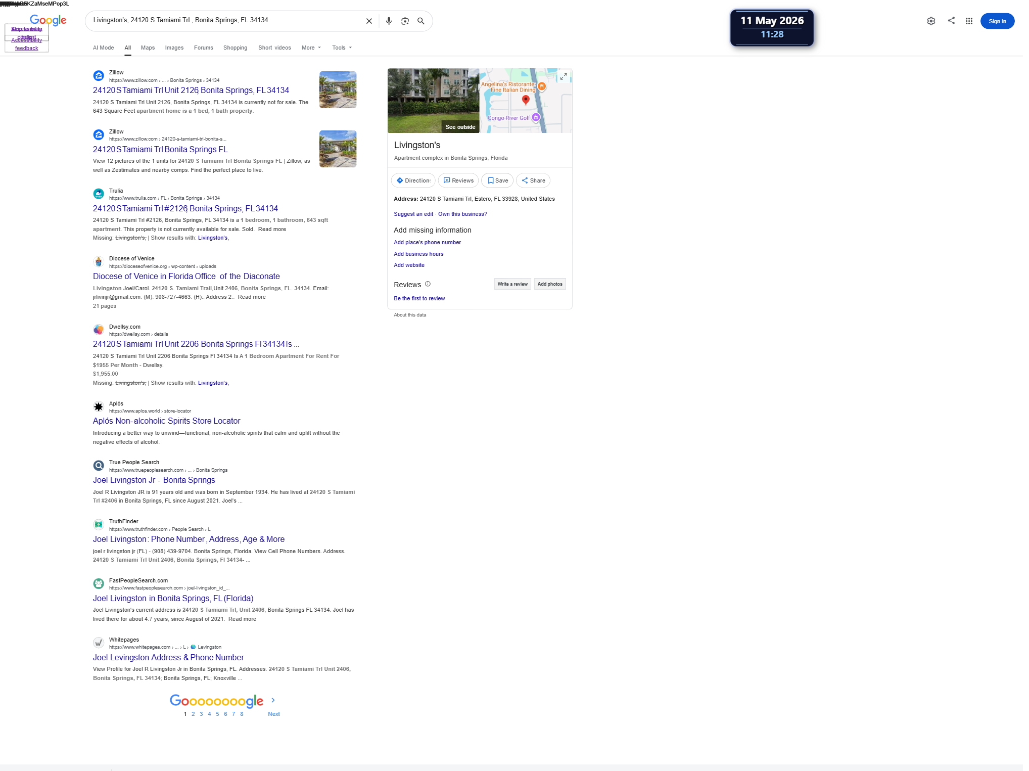Switch to the Shopping tab
The height and width of the screenshot is (771, 1029).
pyautogui.click(x=236, y=48)
